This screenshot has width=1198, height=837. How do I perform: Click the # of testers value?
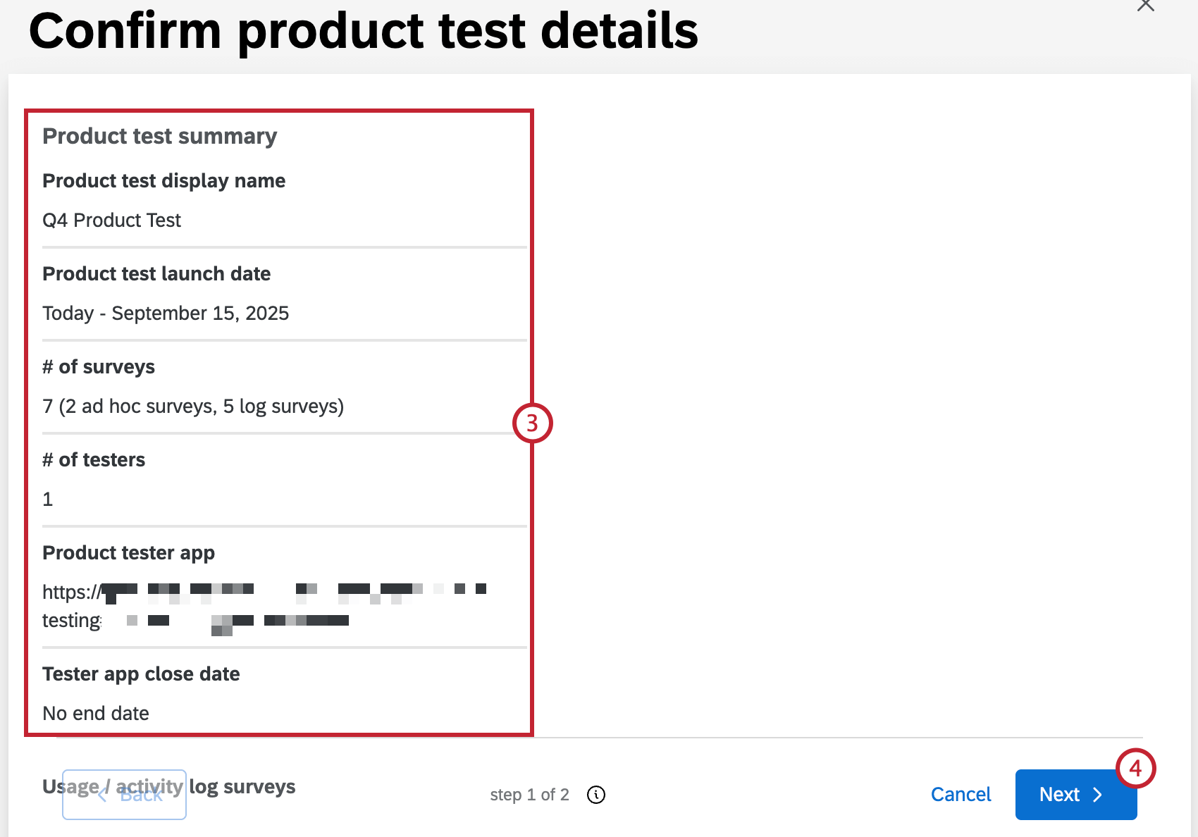(x=47, y=499)
